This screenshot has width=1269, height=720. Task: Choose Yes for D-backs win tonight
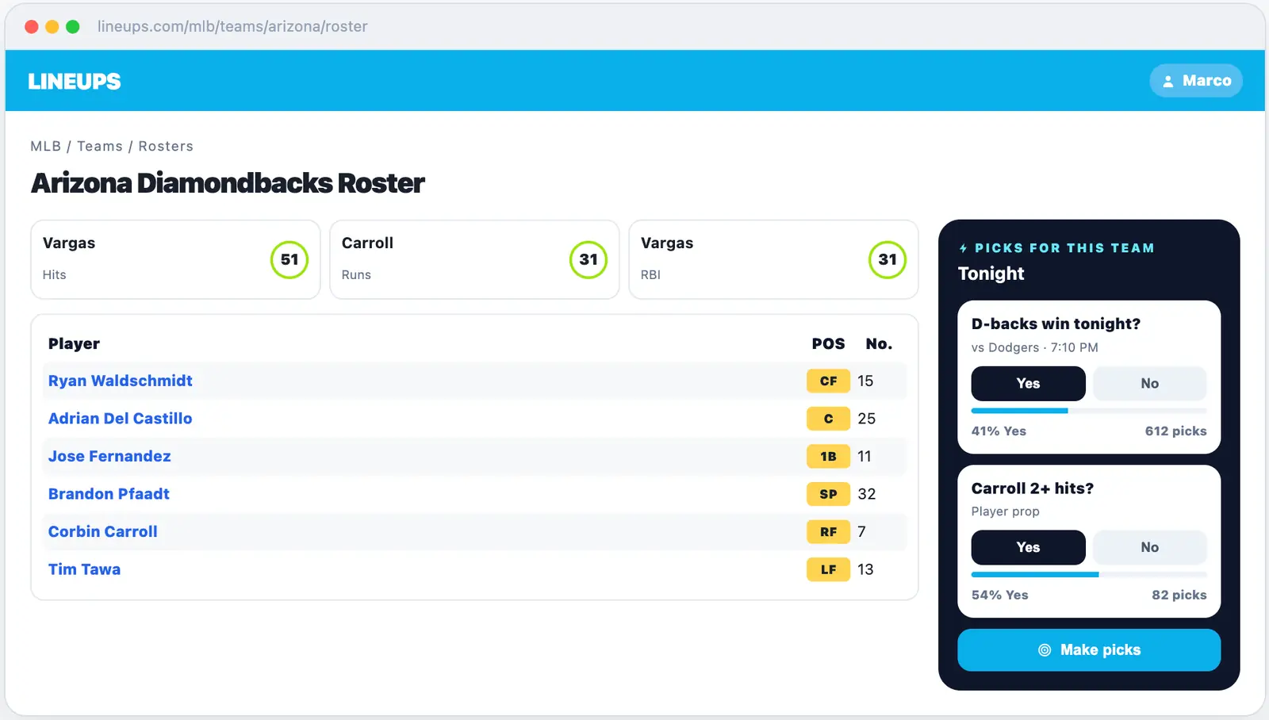pos(1028,384)
